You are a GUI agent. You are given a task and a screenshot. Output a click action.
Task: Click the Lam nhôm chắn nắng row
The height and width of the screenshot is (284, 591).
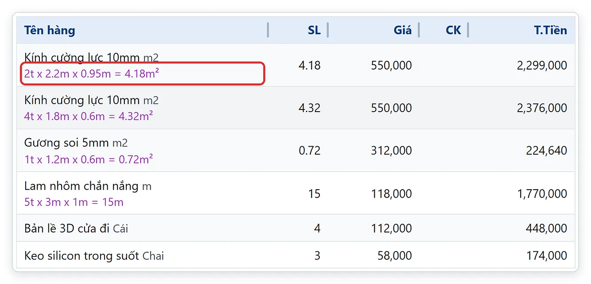296,193
